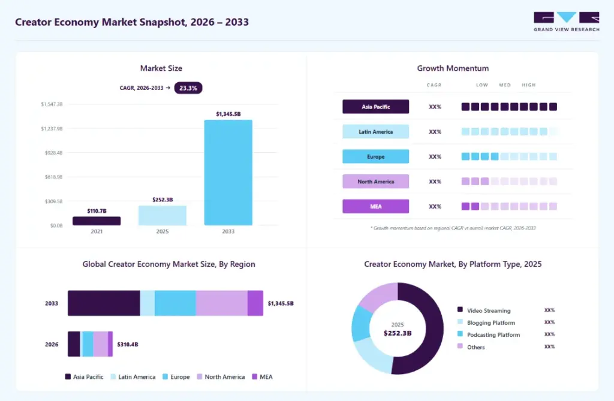Click the $1,345.5B total beside 2033 stacked bar

click(x=281, y=303)
